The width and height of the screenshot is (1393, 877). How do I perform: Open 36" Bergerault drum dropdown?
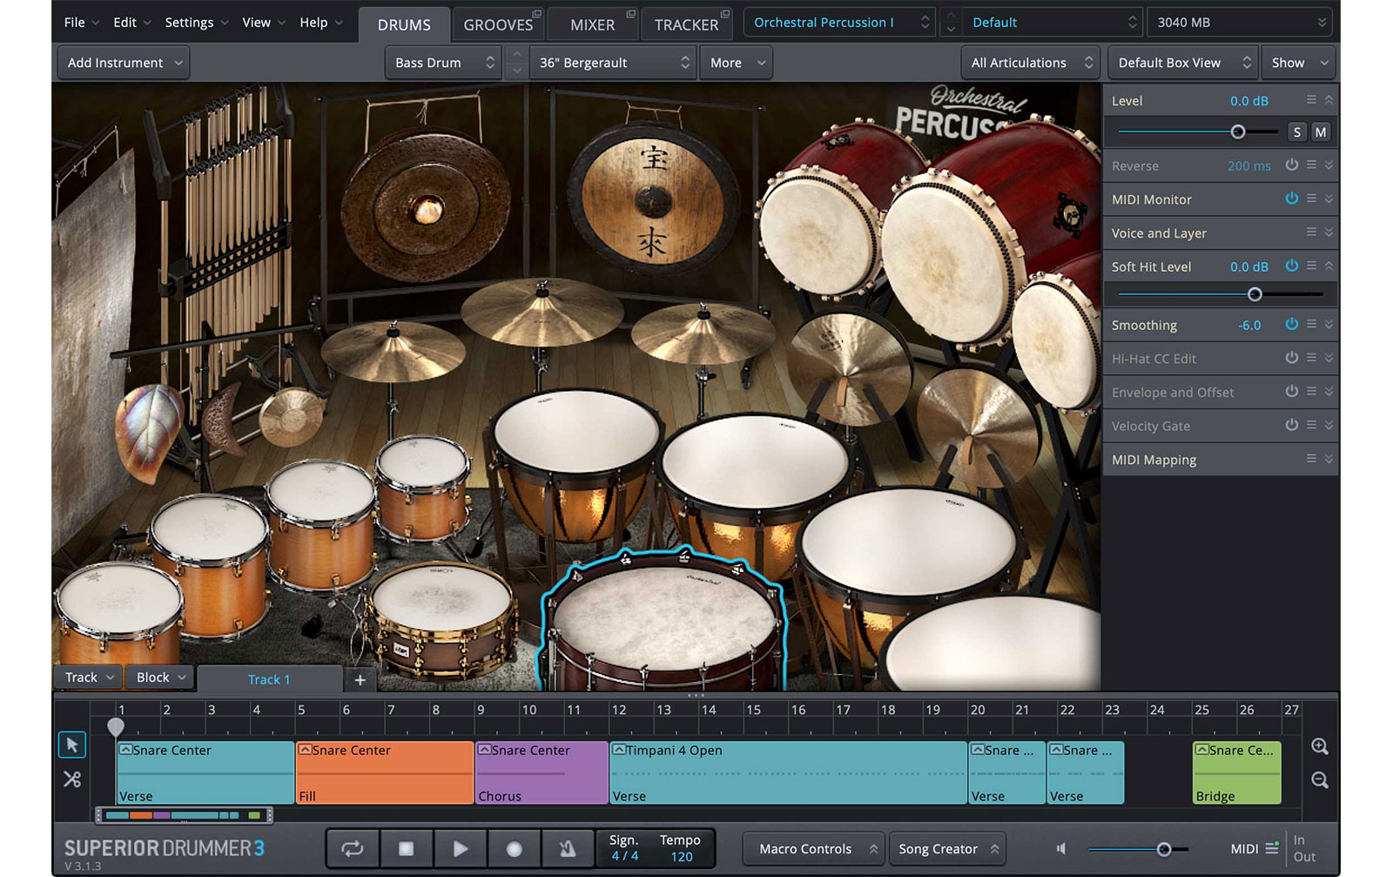(612, 63)
